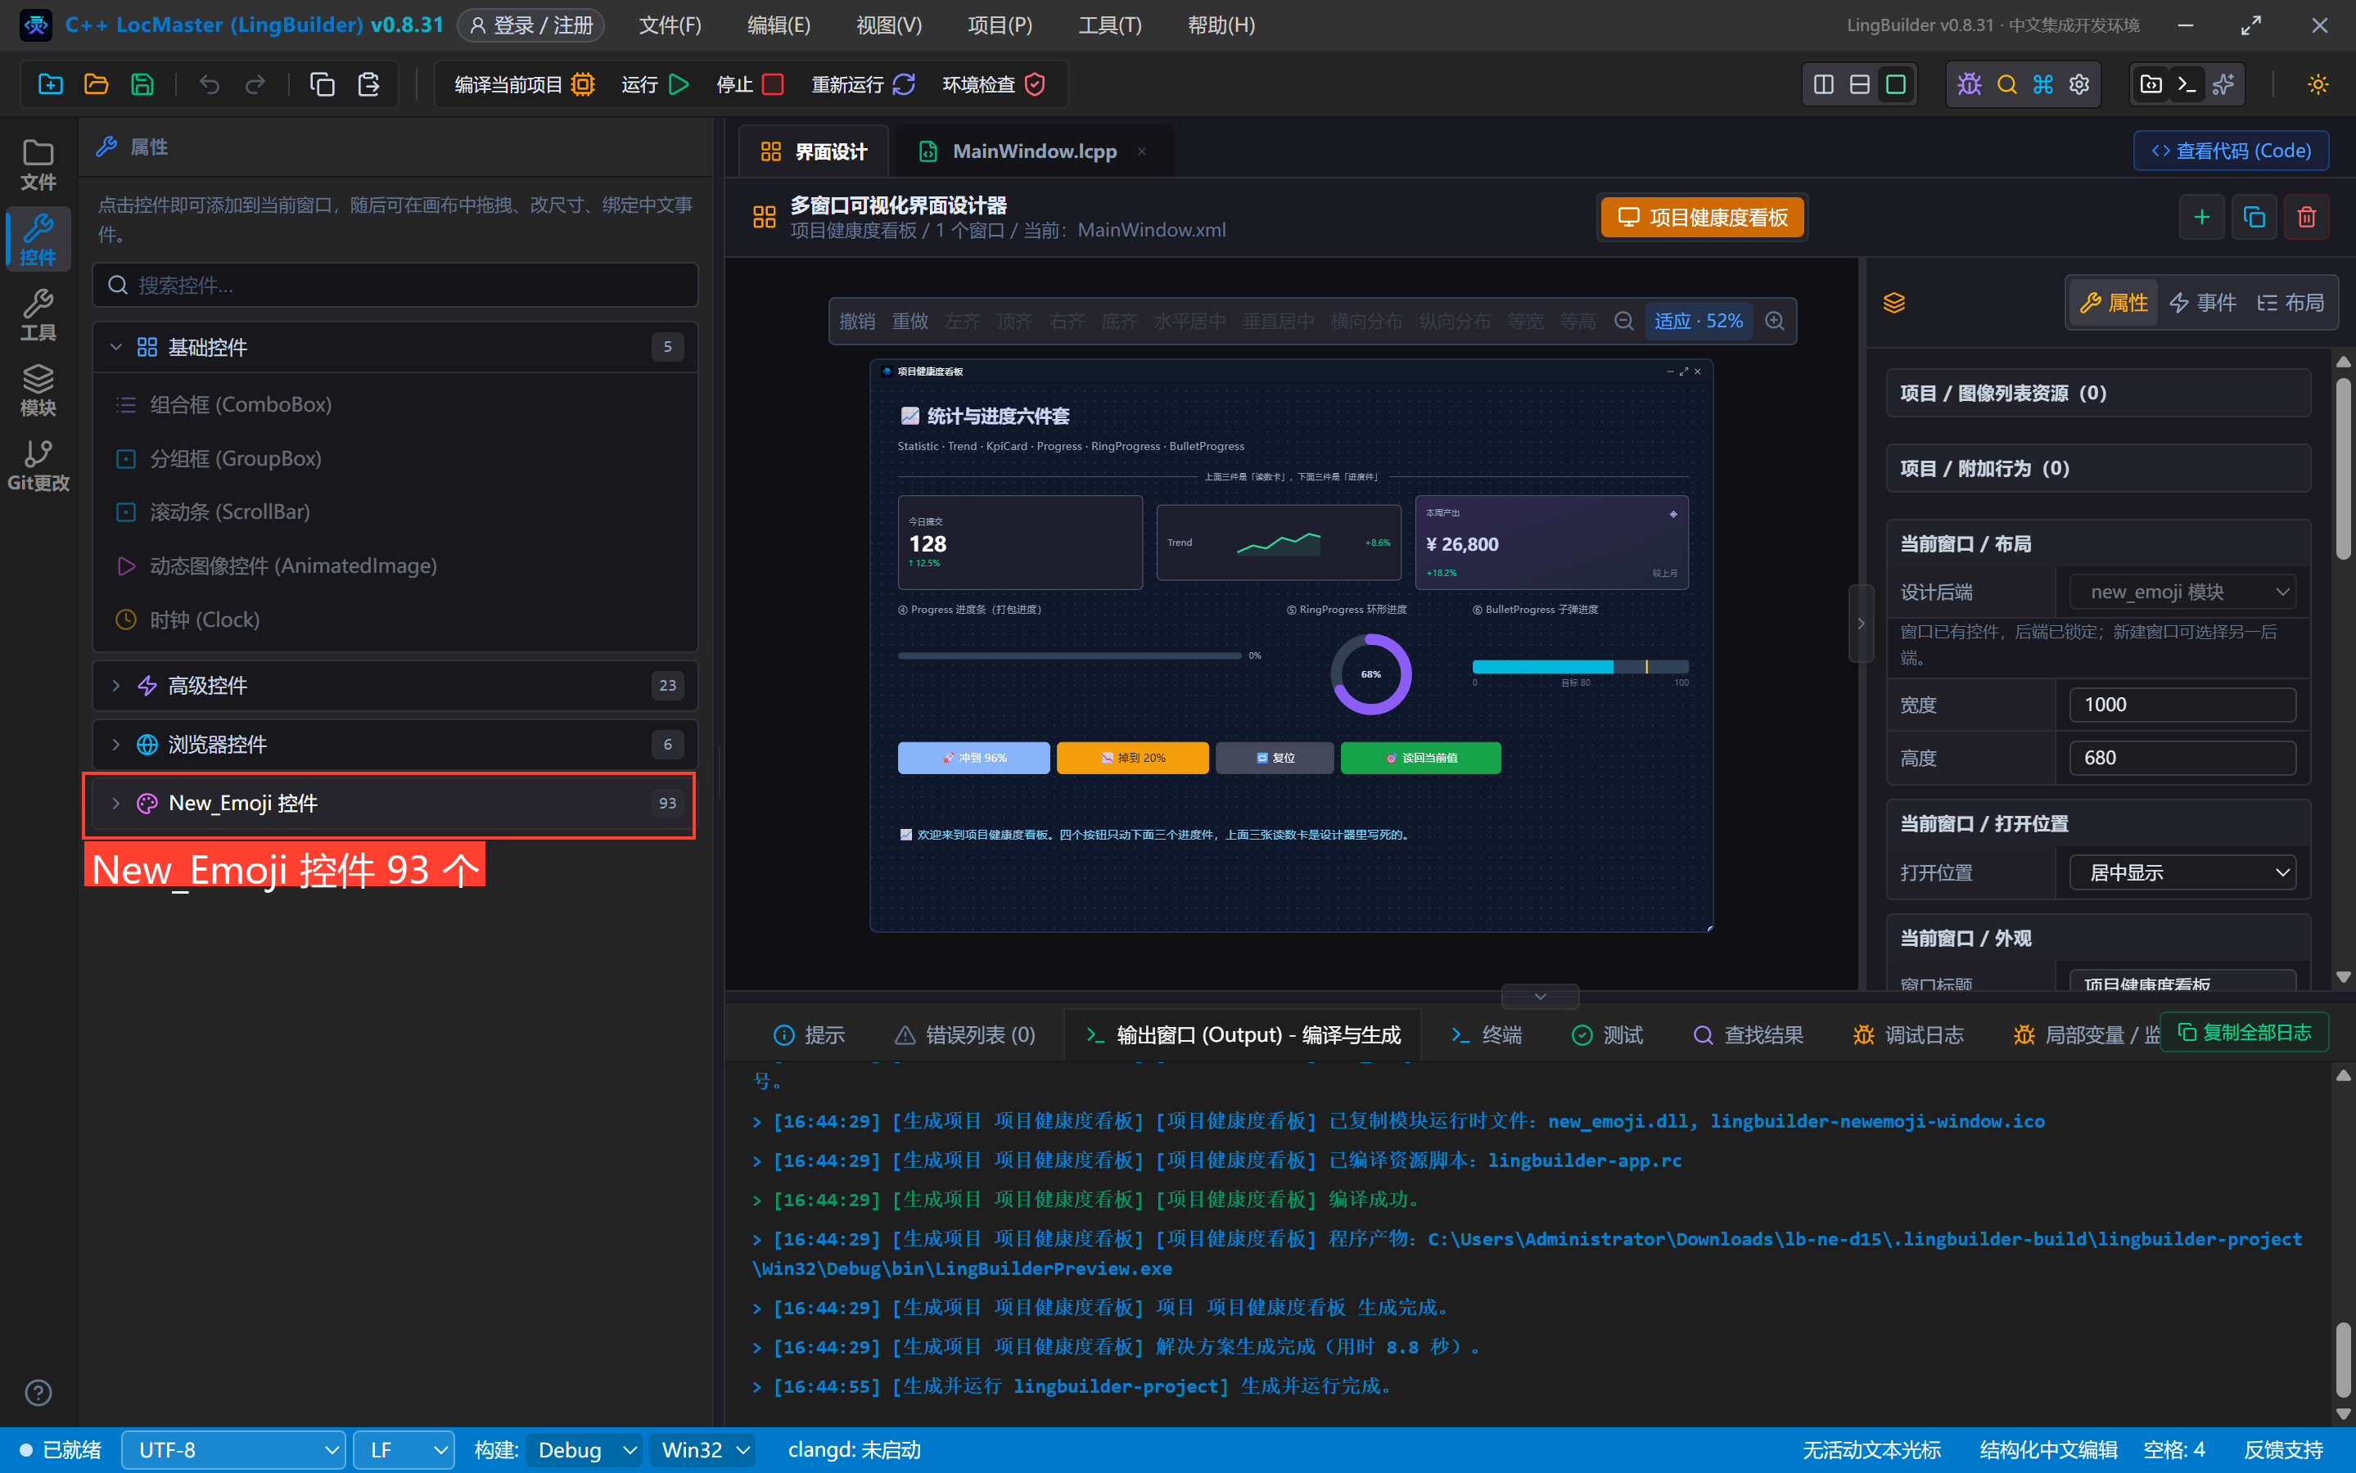The height and width of the screenshot is (1473, 2356).
Task: Click the copy icon in the toolbar
Action: (323, 85)
